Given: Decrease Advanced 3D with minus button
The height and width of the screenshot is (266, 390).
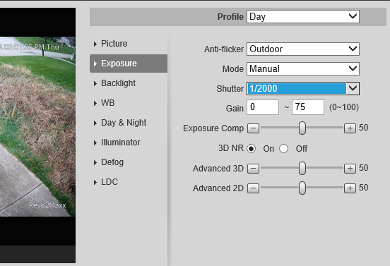Looking at the screenshot, I should click(253, 169).
